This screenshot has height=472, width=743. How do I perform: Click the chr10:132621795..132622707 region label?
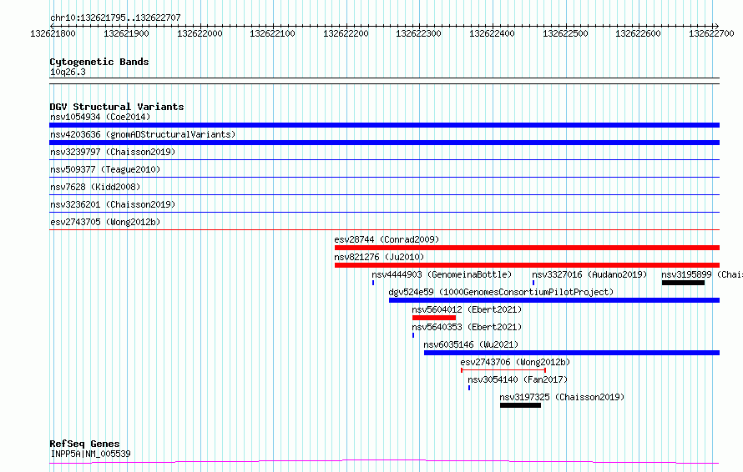tap(115, 18)
